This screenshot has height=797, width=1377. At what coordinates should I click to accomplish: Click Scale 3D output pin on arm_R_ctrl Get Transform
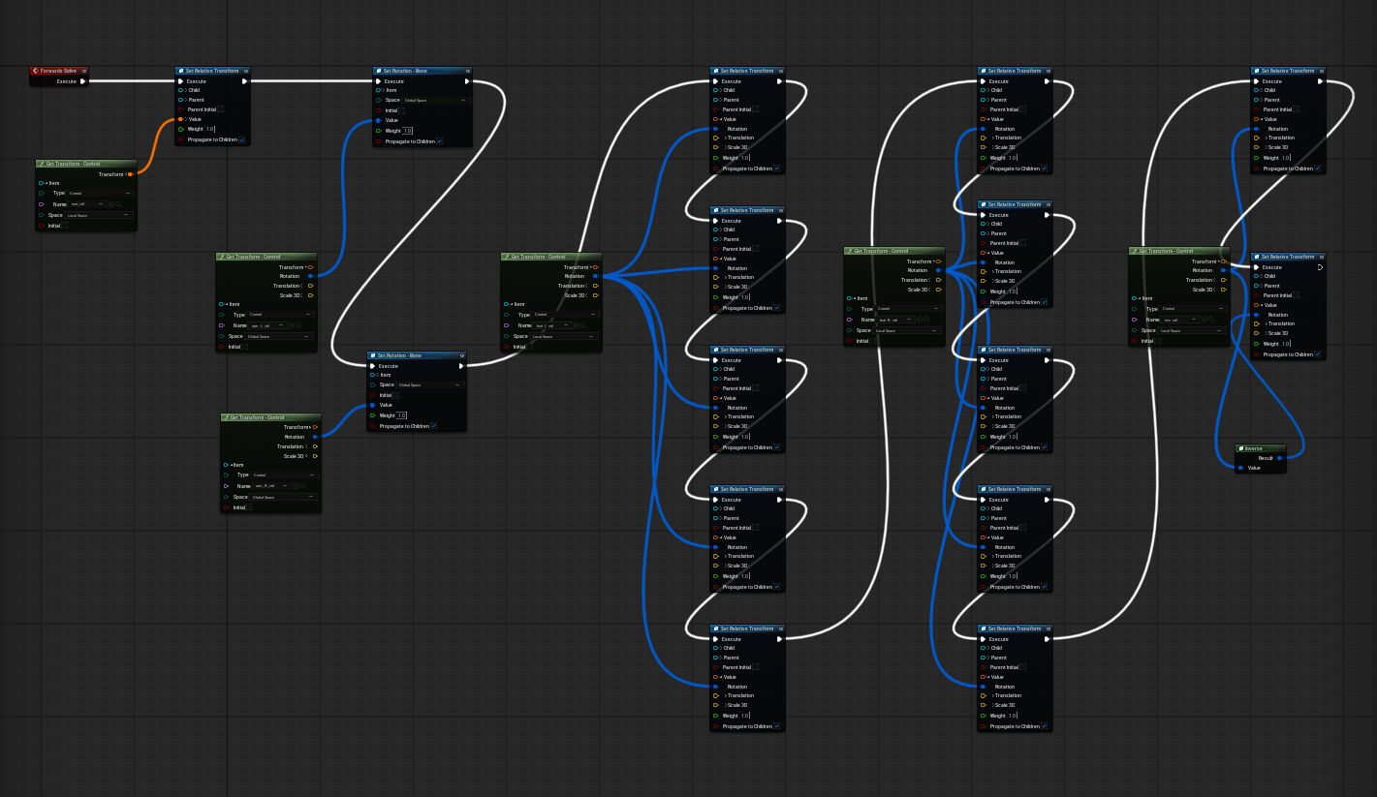coord(314,456)
